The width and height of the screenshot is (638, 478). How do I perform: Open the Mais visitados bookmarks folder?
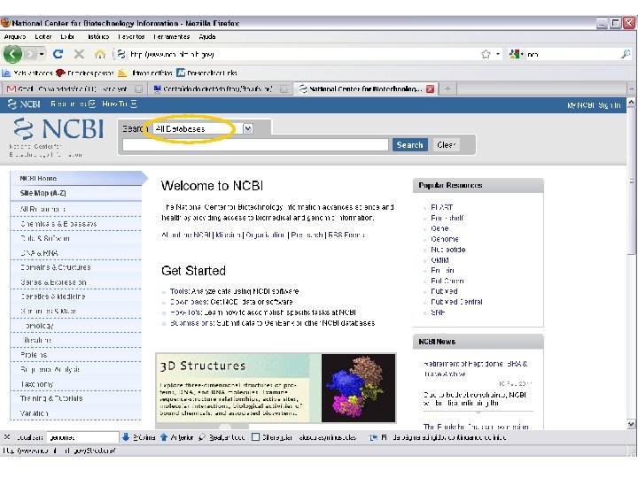coord(27,73)
